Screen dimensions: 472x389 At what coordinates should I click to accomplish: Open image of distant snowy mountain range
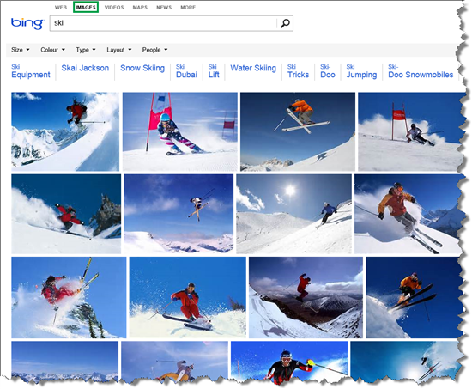click(x=64, y=361)
